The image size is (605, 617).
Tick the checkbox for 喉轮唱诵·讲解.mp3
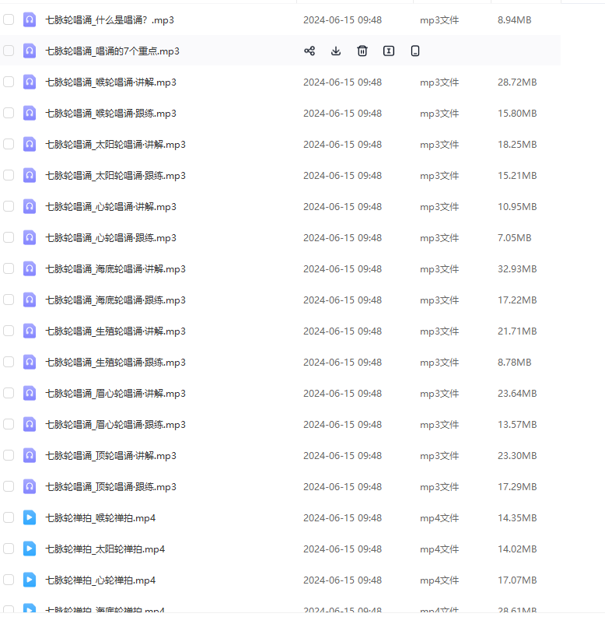[x=9, y=82]
